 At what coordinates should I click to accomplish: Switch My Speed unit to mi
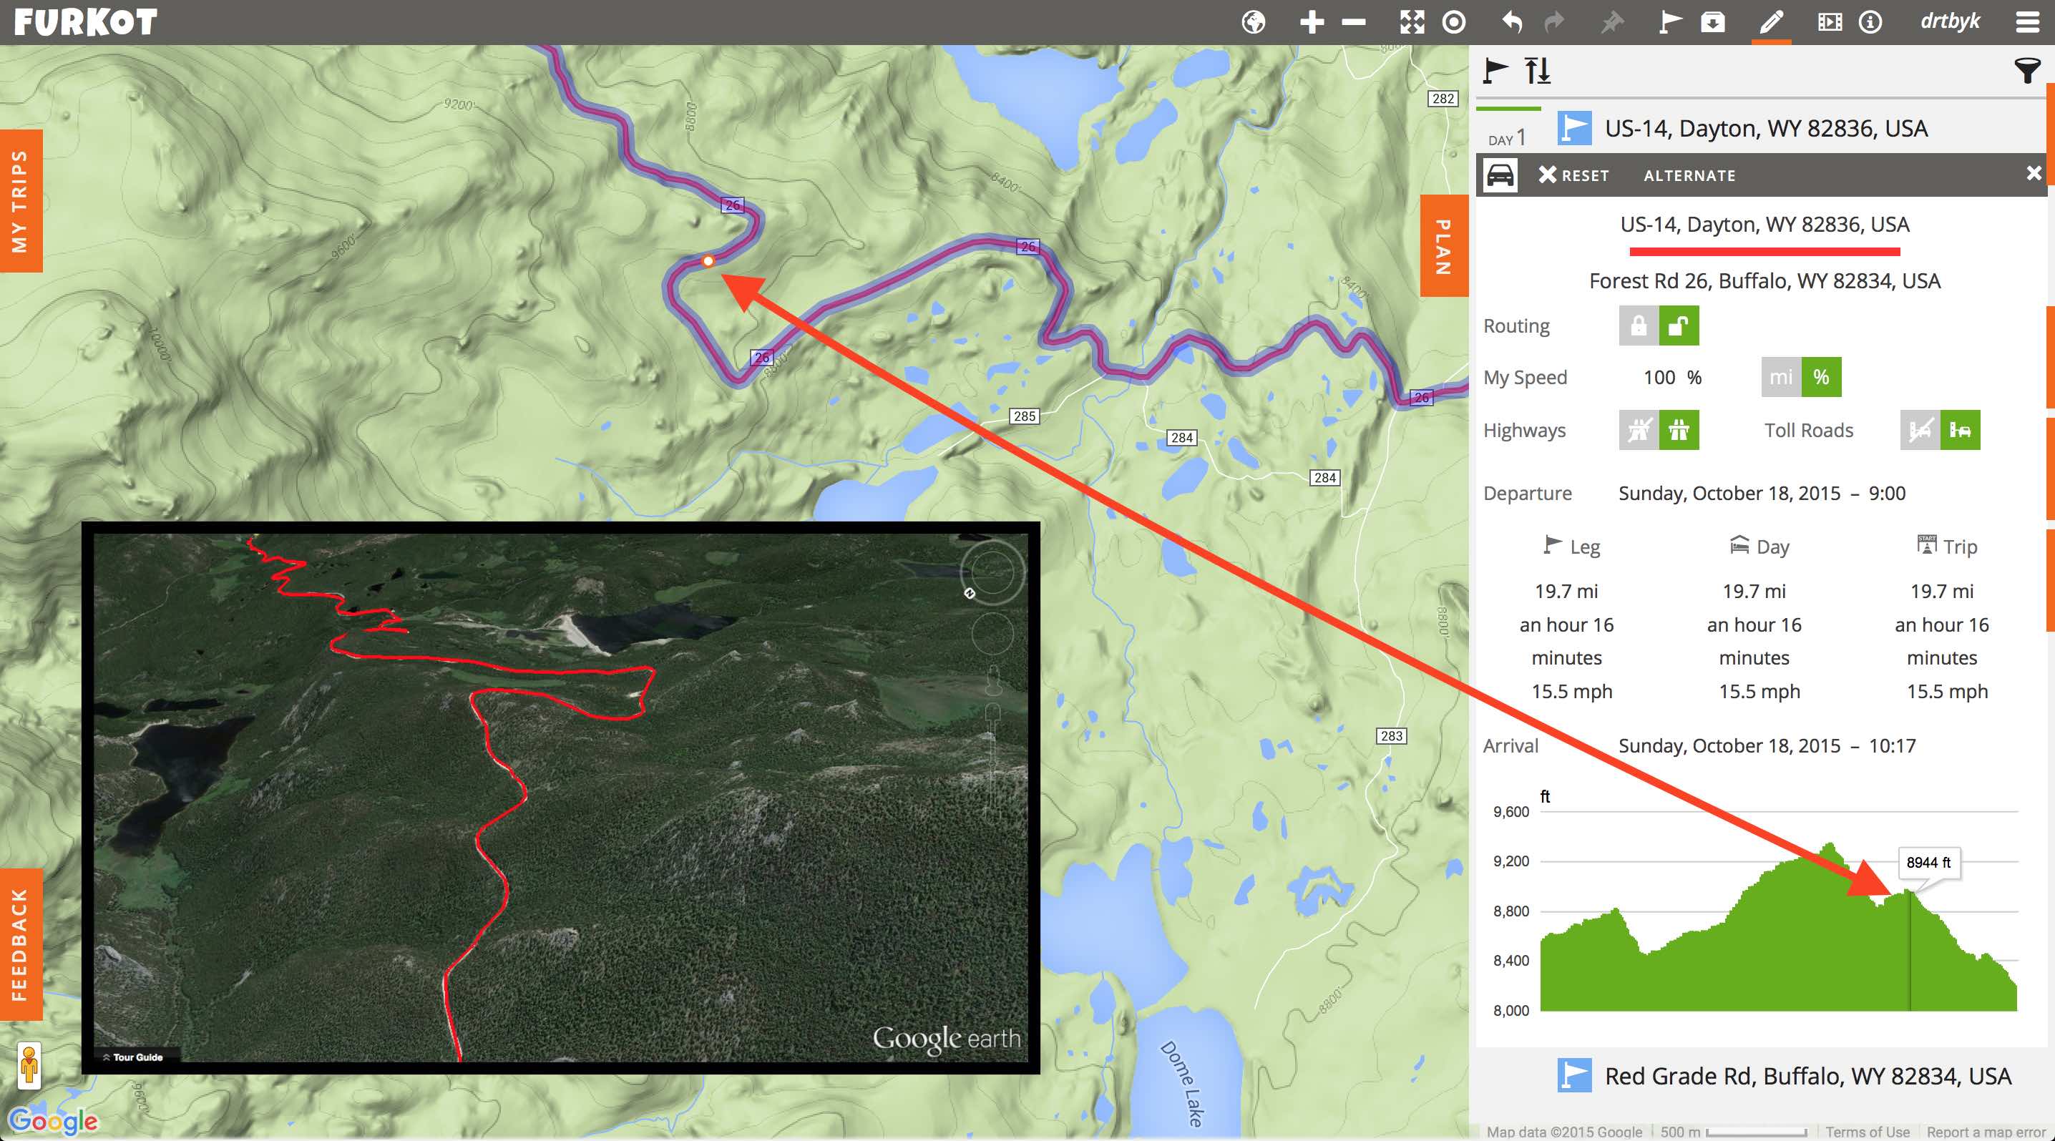coord(1780,377)
